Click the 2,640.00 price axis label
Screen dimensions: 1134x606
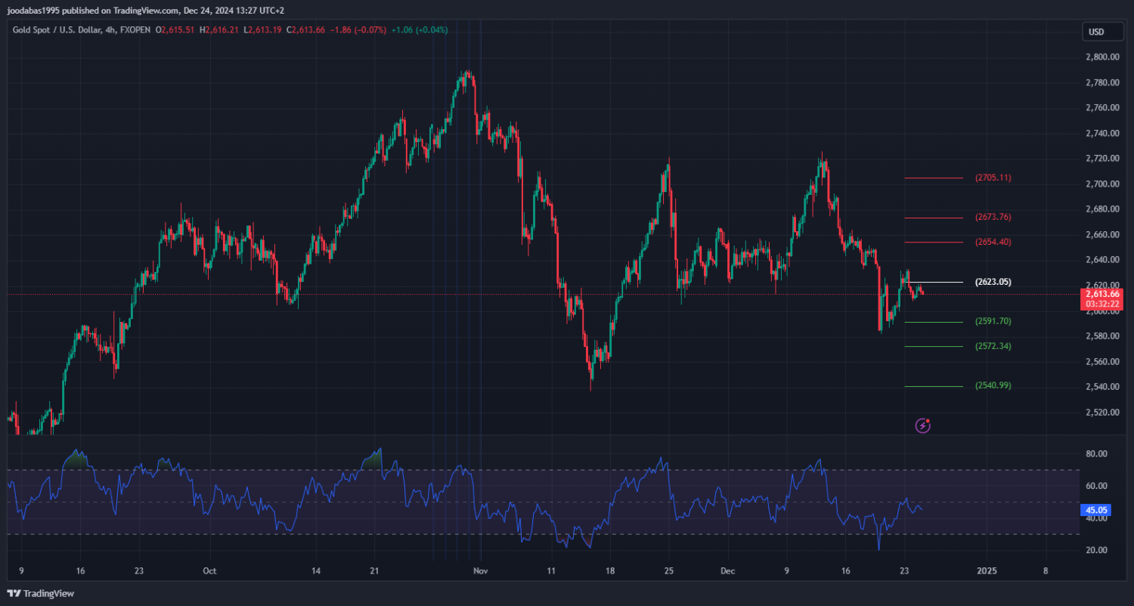coord(1102,260)
